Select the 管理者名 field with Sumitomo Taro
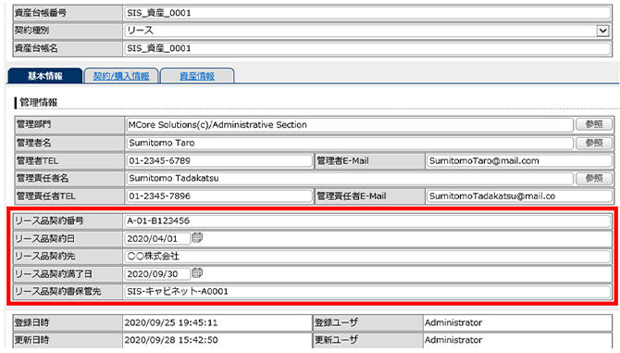The width and height of the screenshot is (620, 353). coord(350,143)
